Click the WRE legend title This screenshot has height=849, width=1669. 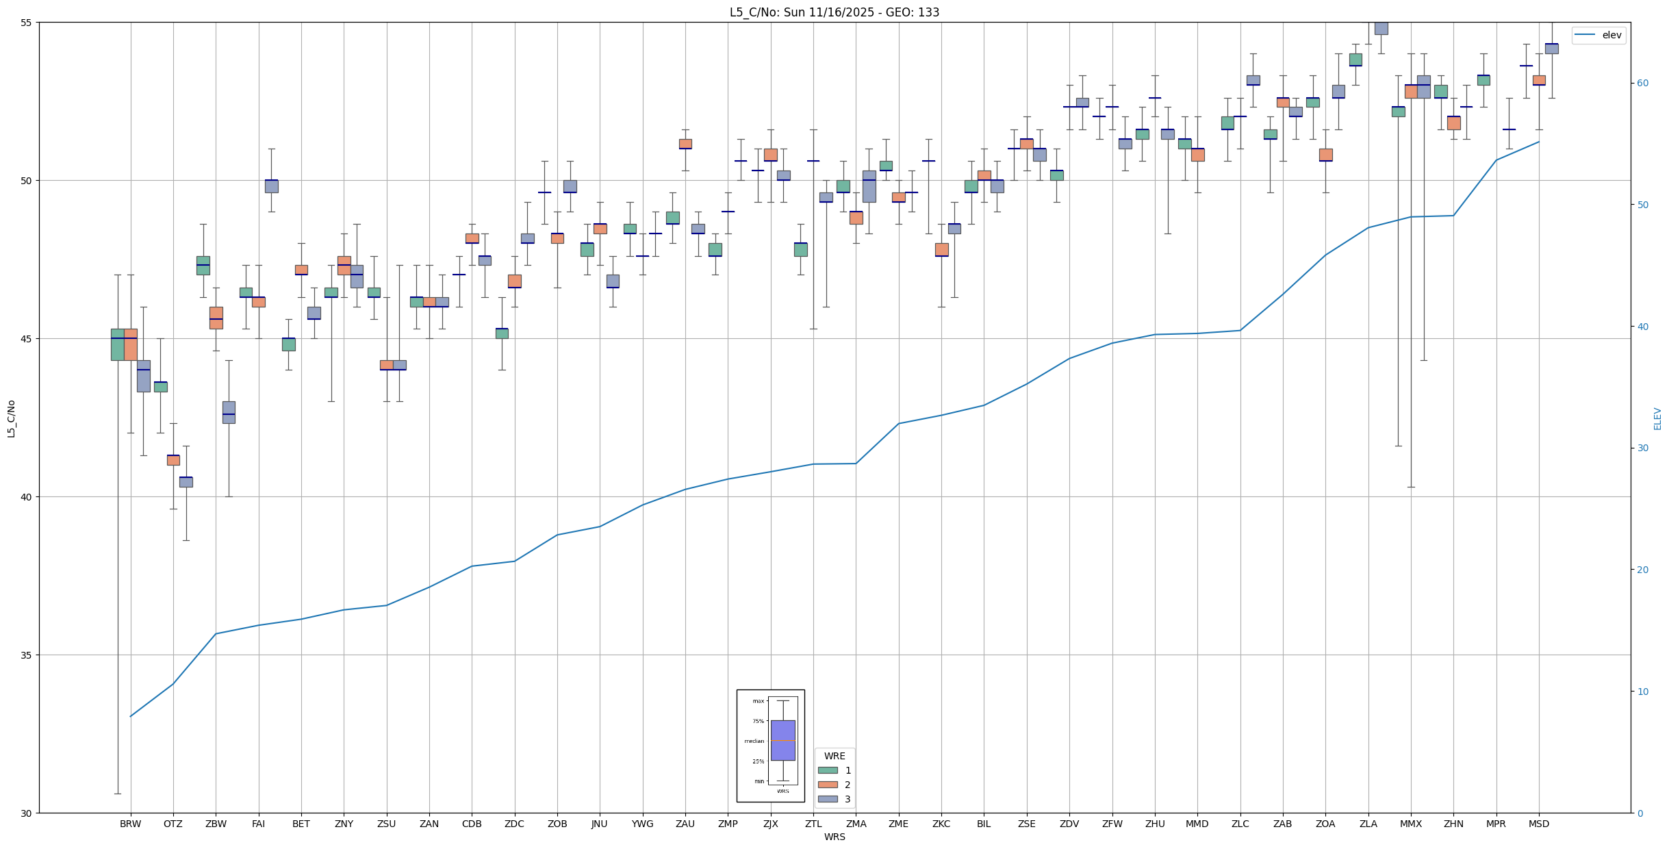click(834, 756)
